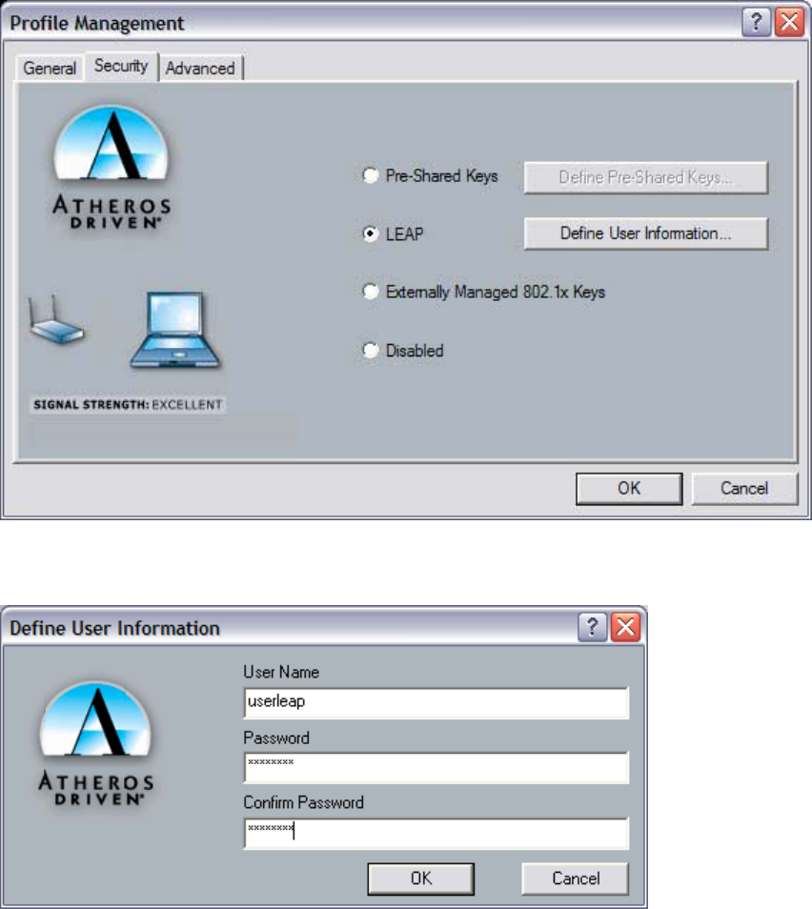Click the help button in Profile Management title bar
The image size is (812, 909).
tap(756, 23)
